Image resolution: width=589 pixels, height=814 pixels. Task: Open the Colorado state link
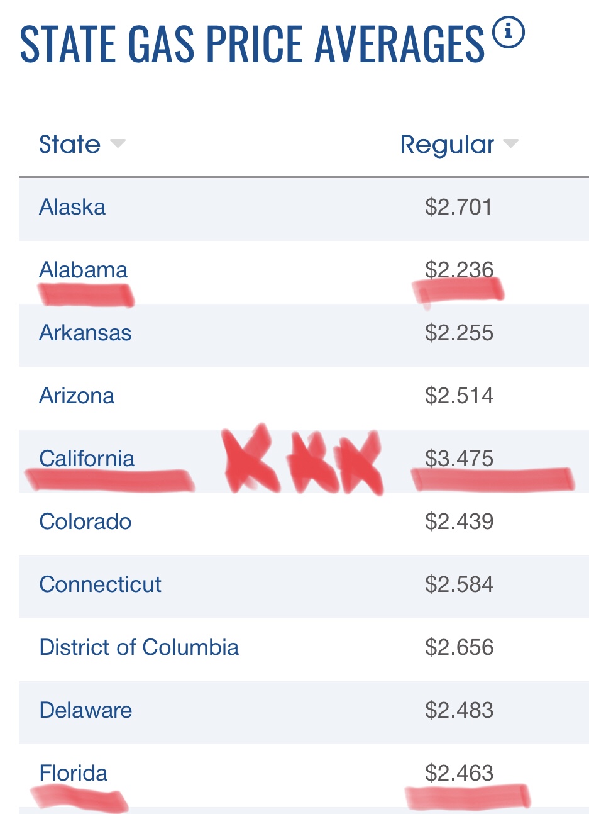(x=85, y=521)
